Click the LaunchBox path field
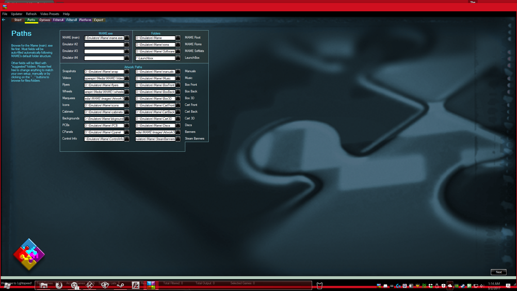The width and height of the screenshot is (517, 291). pyautogui.click(x=155, y=58)
